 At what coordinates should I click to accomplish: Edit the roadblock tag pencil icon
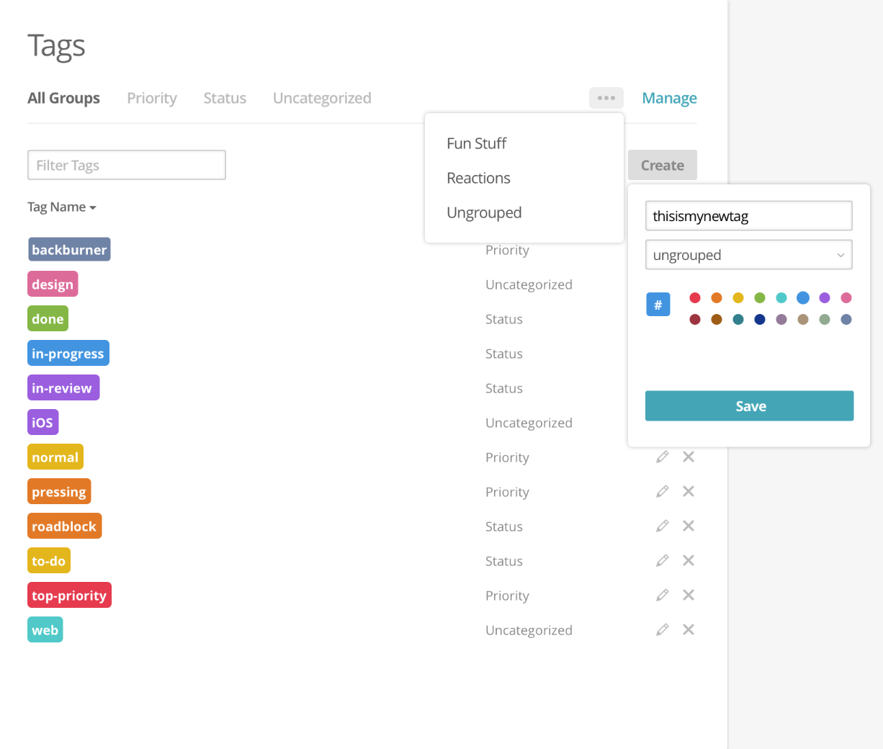pos(663,526)
